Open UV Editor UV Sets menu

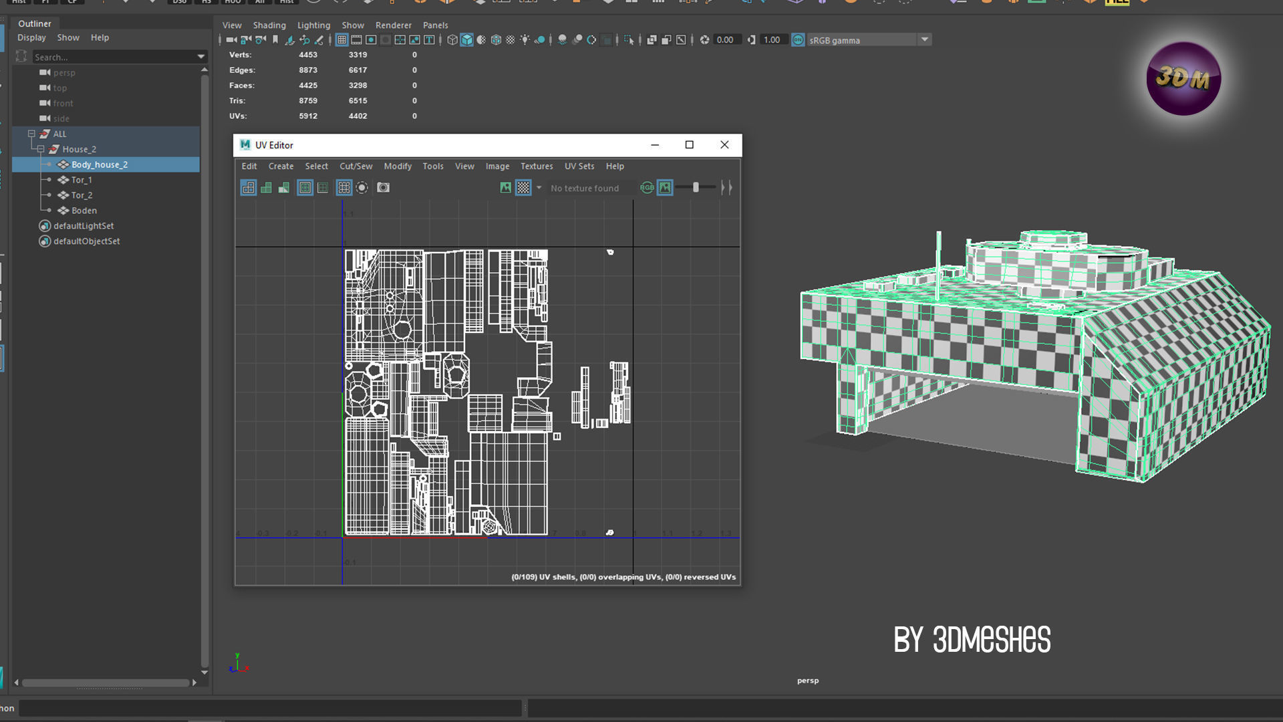(x=579, y=166)
